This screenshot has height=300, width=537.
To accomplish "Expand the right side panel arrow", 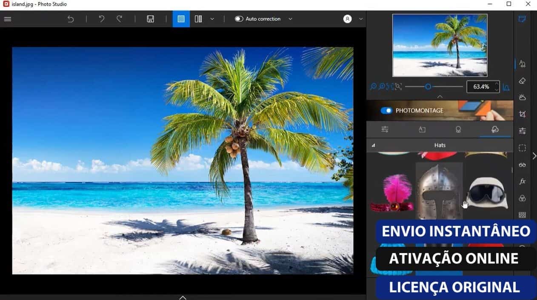I will click(534, 156).
